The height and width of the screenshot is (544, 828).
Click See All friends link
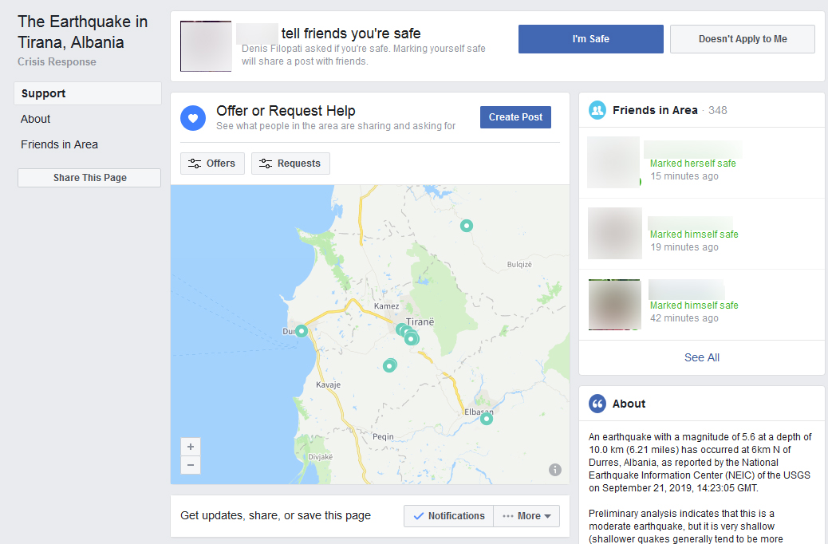pos(701,357)
